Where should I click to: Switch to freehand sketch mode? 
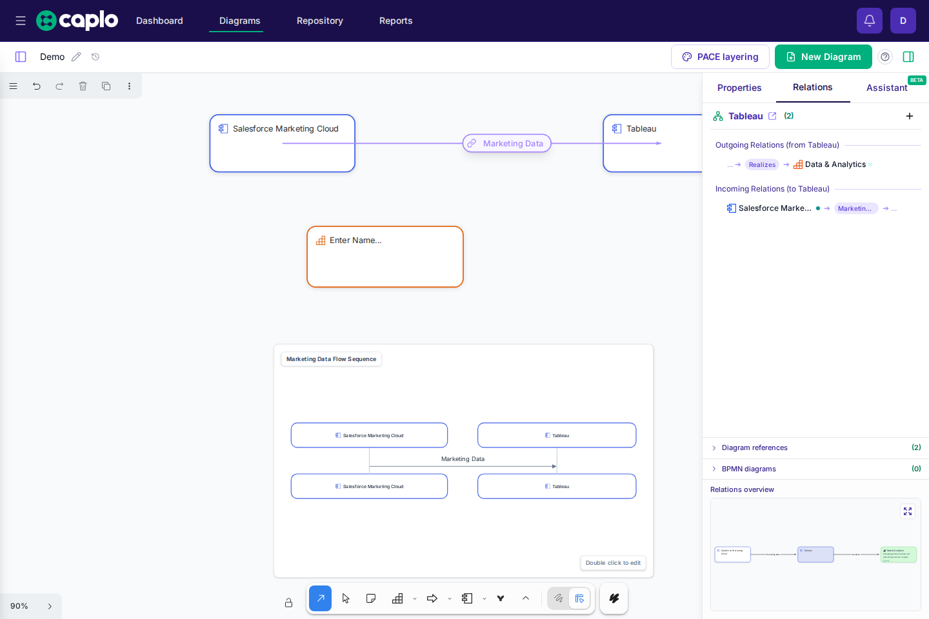[x=559, y=598]
